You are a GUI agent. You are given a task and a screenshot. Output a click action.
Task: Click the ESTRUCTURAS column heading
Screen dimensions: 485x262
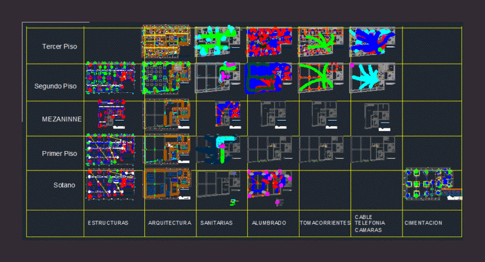(x=108, y=223)
